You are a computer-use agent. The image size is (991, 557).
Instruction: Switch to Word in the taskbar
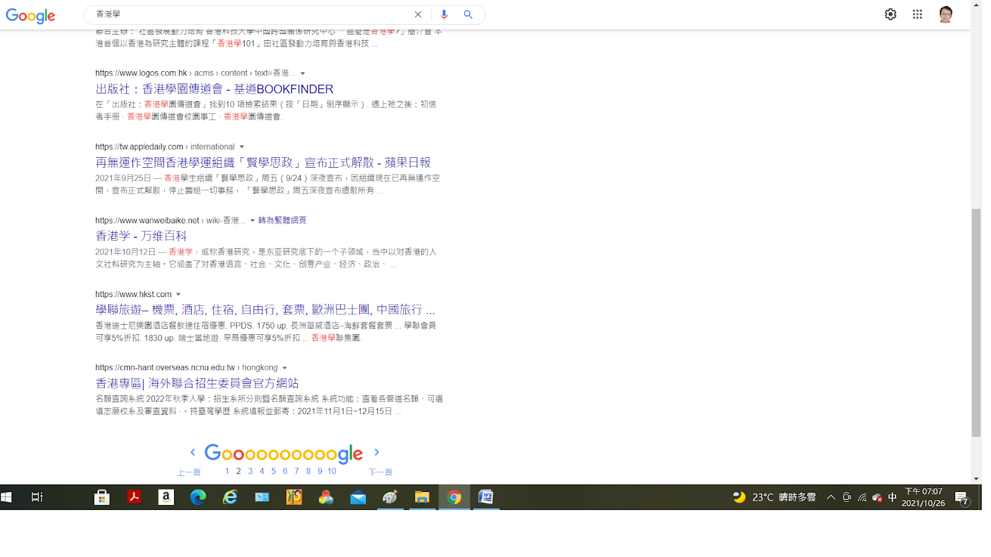486,497
